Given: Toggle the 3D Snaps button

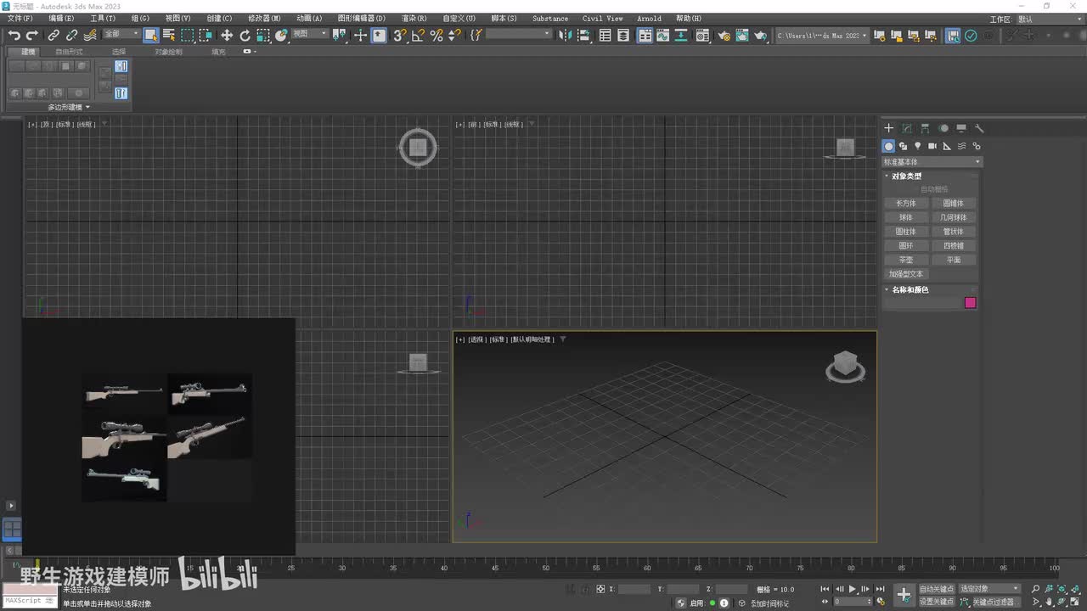Looking at the screenshot, I should (x=400, y=35).
